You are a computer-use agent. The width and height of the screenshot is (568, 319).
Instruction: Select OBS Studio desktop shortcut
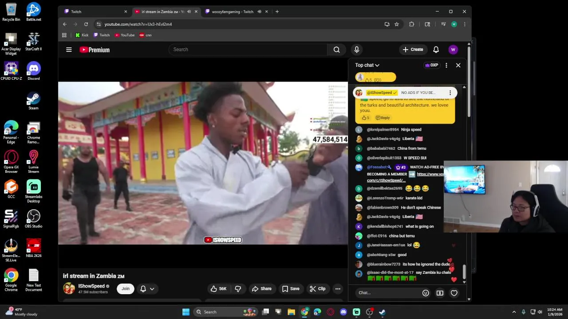click(x=34, y=219)
